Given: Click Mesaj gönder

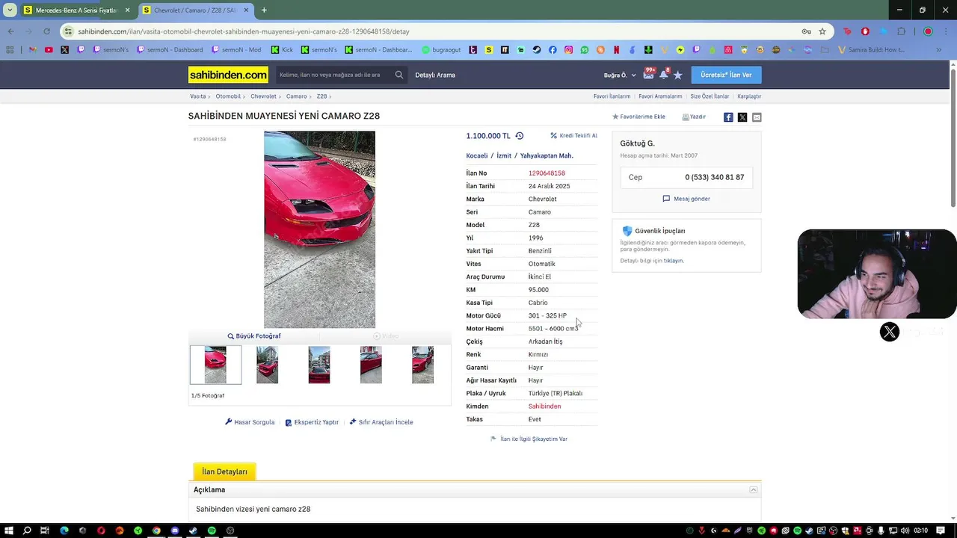Looking at the screenshot, I should click(x=686, y=199).
